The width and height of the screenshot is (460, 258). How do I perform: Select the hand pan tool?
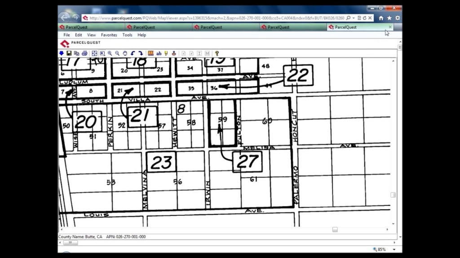(x=125, y=53)
